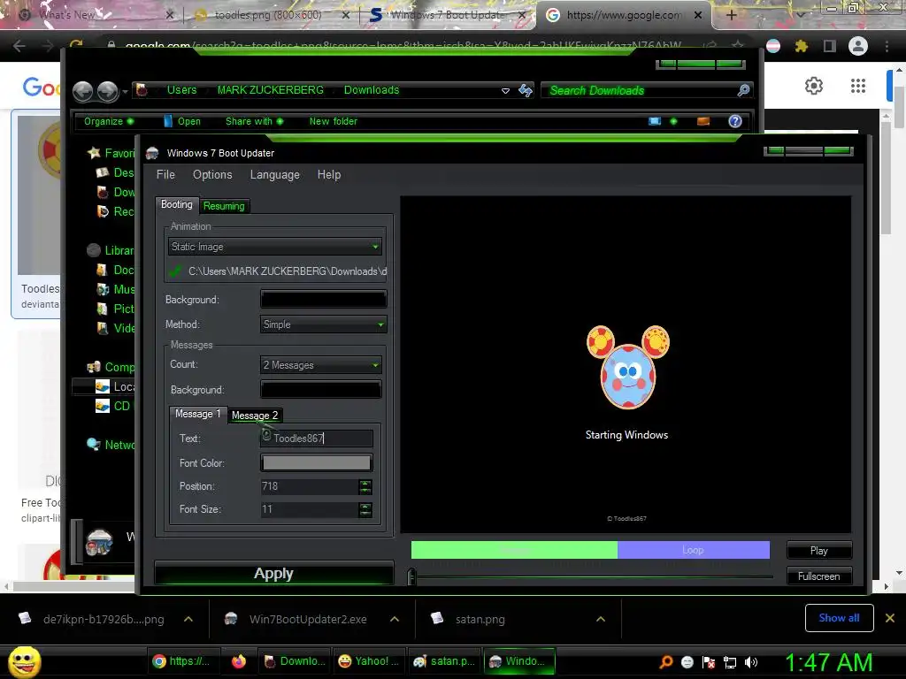
Task: Click Show all downloads button
Action: [x=839, y=618]
